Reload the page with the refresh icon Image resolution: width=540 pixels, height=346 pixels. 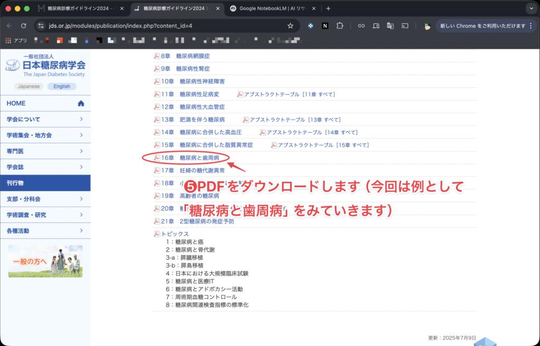[x=24, y=26]
